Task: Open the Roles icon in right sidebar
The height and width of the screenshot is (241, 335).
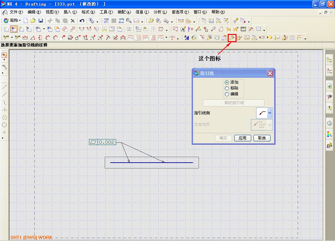Action: click(x=329, y=145)
